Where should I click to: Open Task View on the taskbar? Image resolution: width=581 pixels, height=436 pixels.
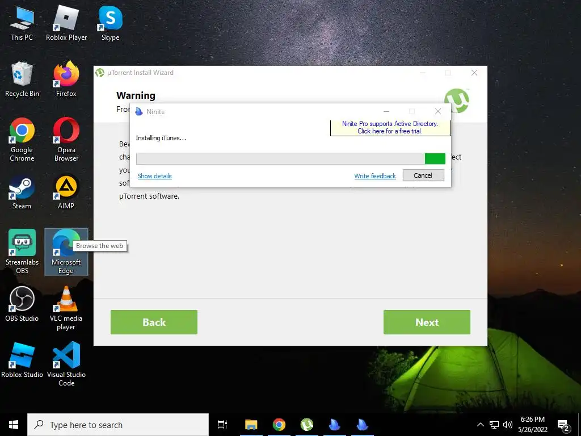(x=222, y=425)
